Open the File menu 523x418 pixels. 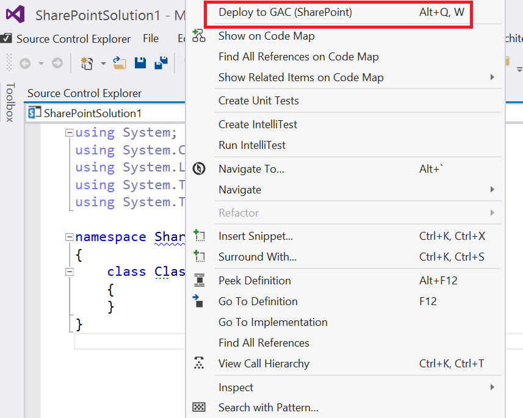[151, 38]
